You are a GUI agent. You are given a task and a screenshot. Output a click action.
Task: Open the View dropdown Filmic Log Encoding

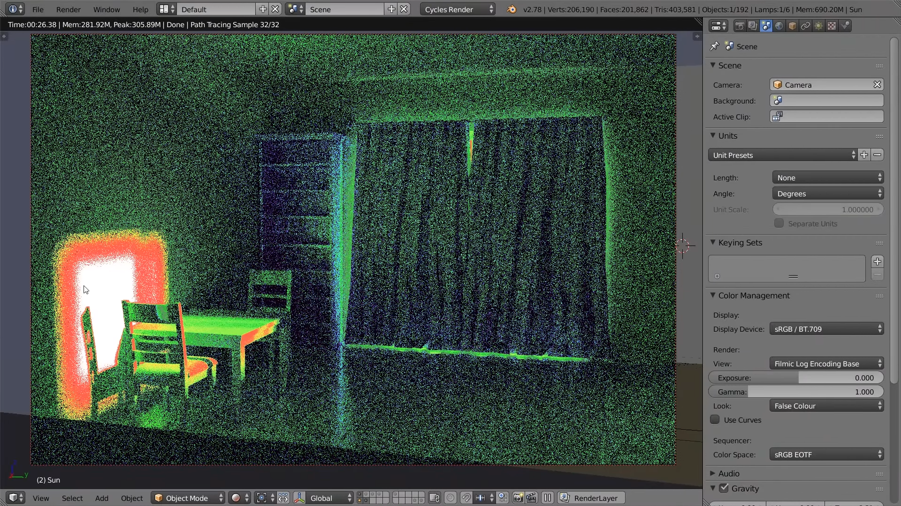tap(826, 364)
